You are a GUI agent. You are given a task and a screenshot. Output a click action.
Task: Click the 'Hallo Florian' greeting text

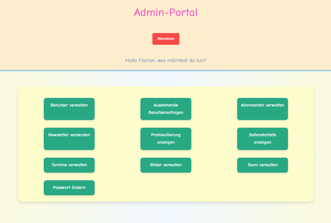(x=166, y=61)
